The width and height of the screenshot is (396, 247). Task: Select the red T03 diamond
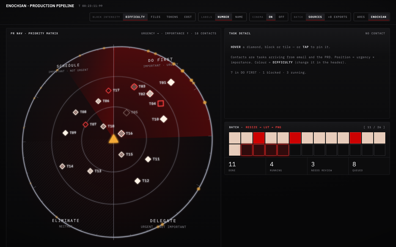tap(134, 87)
